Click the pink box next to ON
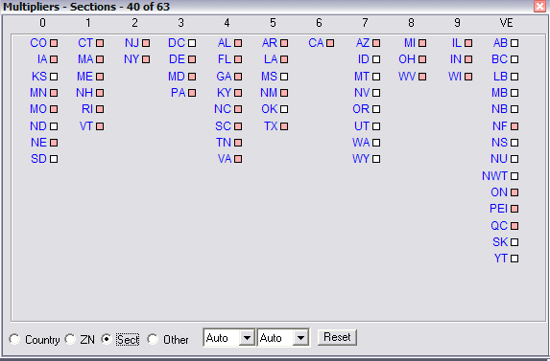 tap(514, 192)
